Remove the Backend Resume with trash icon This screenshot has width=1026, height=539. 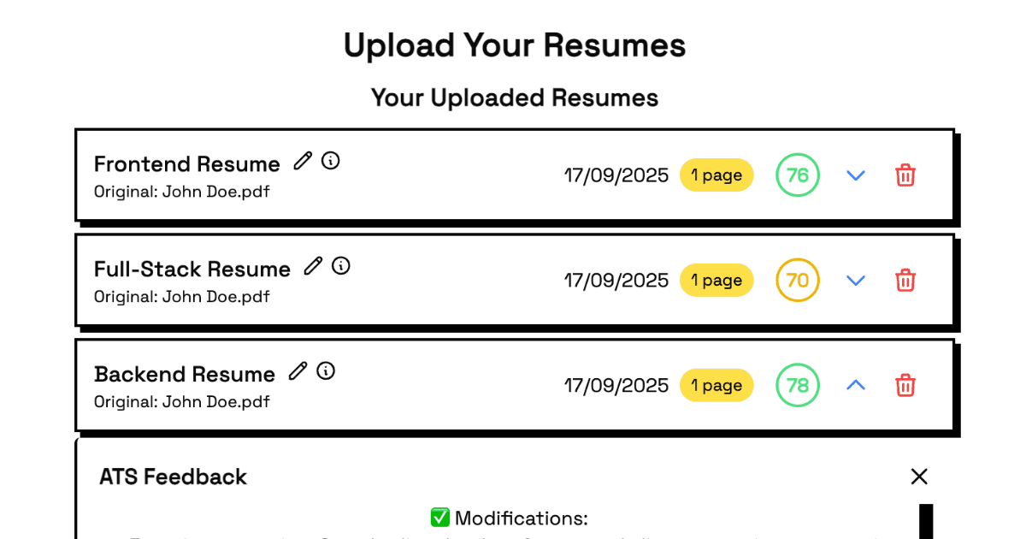pyautogui.click(x=905, y=386)
